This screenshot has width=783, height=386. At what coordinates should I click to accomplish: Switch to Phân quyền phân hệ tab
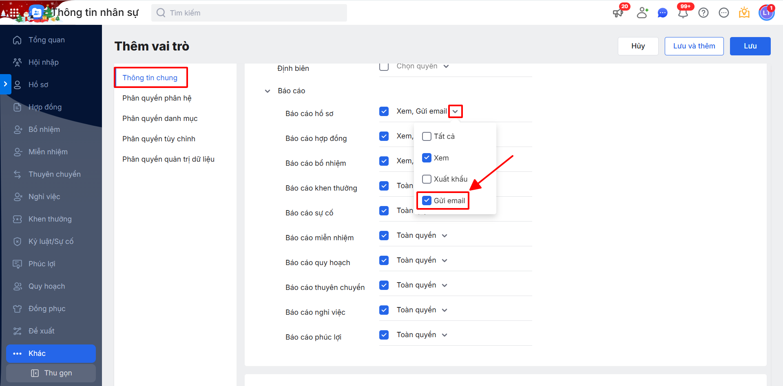coord(157,98)
